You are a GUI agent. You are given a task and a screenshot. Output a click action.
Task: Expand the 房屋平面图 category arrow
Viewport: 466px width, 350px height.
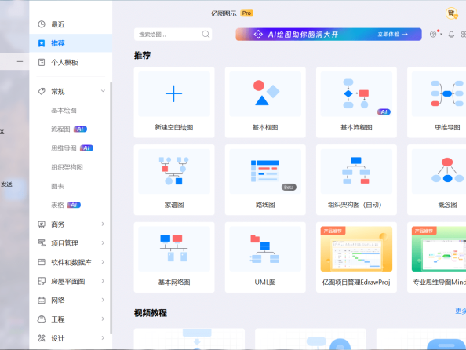tap(103, 281)
